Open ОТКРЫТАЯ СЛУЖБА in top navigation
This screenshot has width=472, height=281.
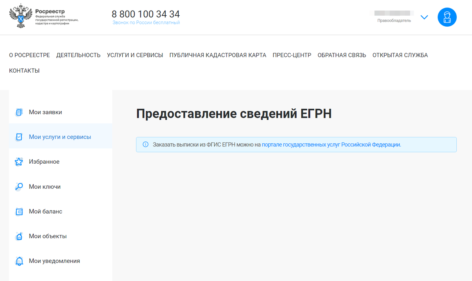400,55
